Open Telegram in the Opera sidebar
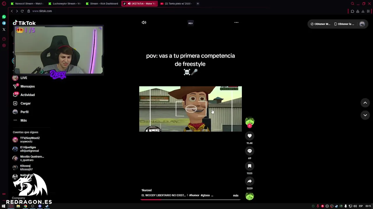 (4, 23)
